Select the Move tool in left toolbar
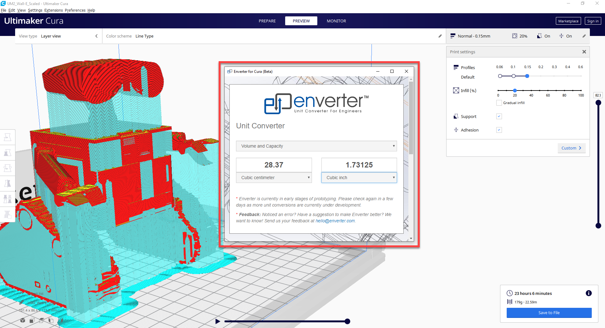Screen dimensions: 605x328 (8, 137)
